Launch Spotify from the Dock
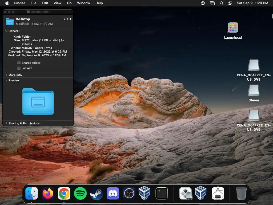The width and height of the screenshot is (273, 205). [80, 193]
